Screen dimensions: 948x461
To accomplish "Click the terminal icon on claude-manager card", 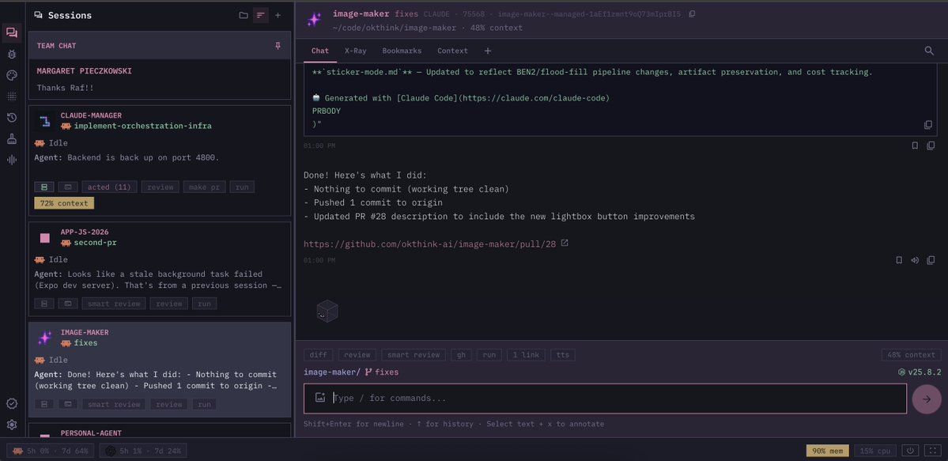I will point(68,187).
